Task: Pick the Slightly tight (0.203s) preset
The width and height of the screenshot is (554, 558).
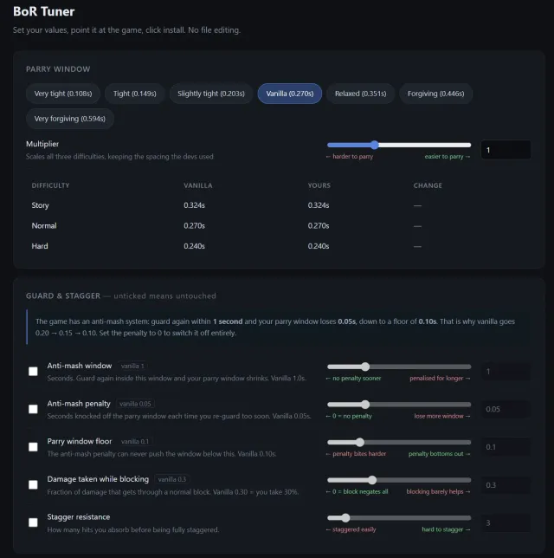Action: (211, 94)
